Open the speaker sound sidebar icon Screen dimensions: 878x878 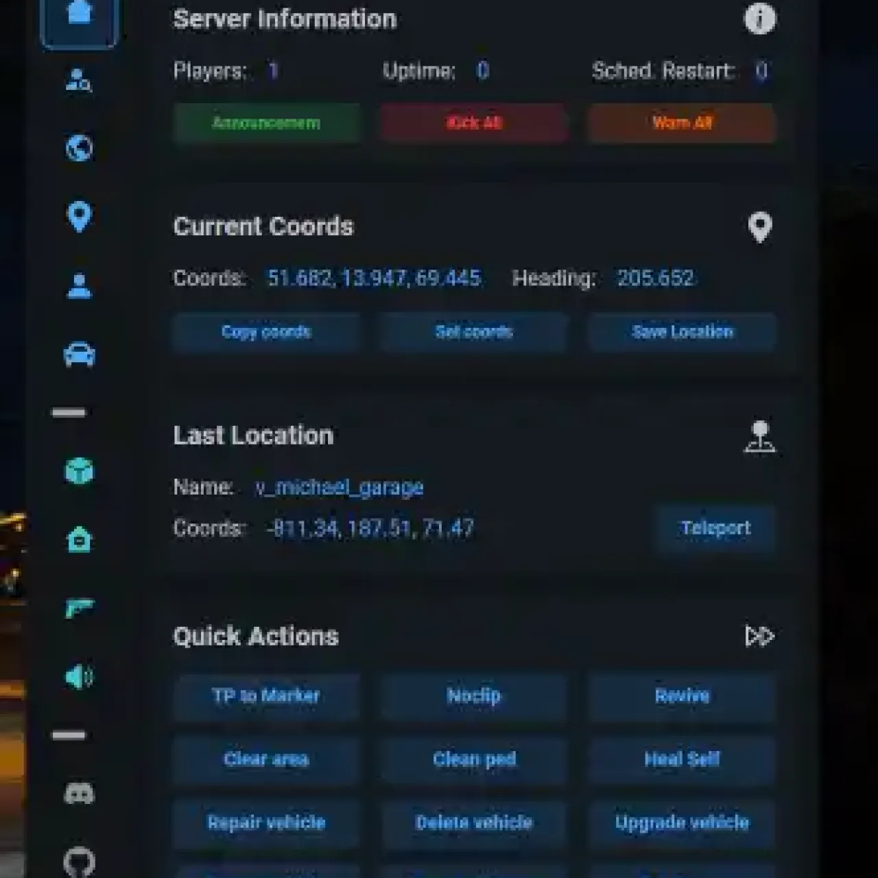[79, 677]
